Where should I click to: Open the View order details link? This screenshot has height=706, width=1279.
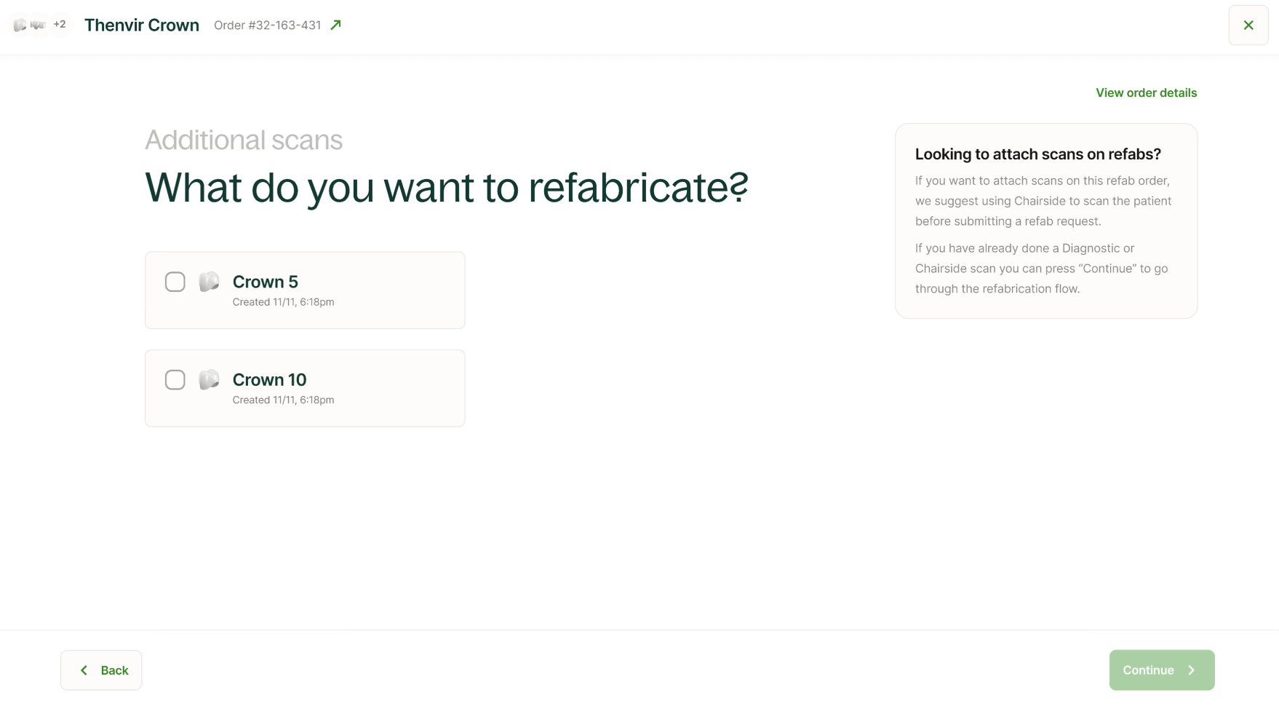coord(1146,93)
